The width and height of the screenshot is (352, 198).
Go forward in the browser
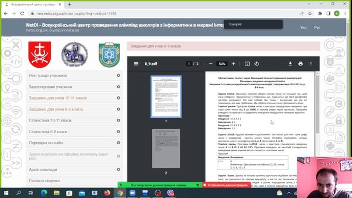pyautogui.click(x=14, y=13)
